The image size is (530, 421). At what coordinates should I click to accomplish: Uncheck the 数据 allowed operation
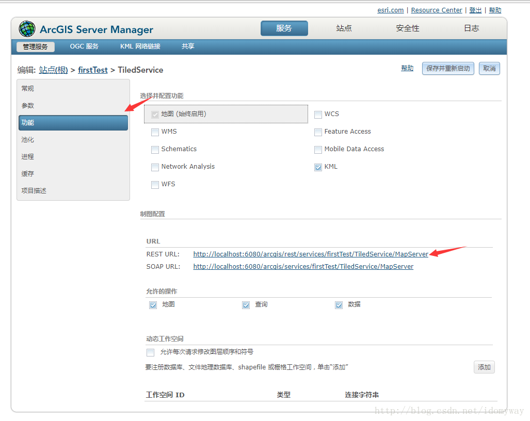(x=339, y=305)
